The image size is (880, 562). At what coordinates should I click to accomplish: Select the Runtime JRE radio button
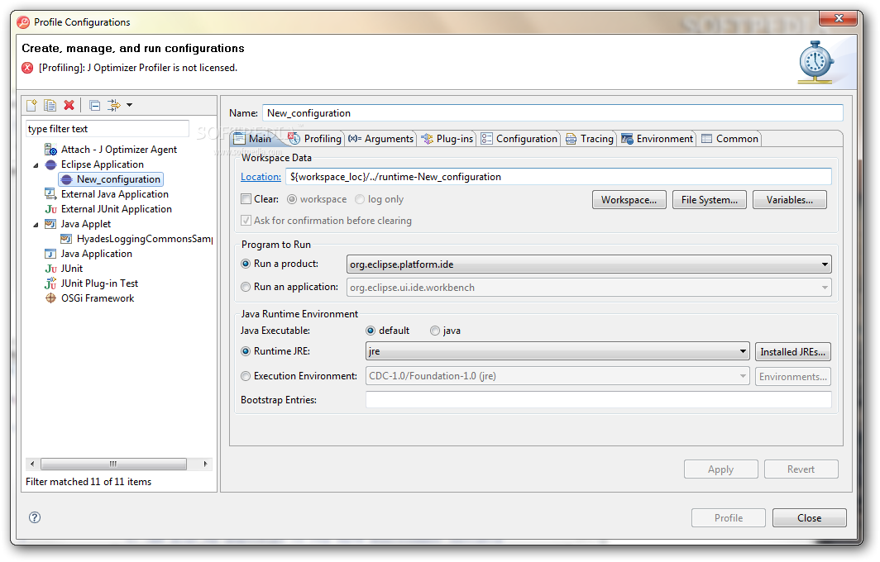point(246,351)
